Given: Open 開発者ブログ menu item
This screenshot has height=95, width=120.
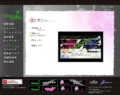Looking at the screenshot, I should (x=11, y=53).
